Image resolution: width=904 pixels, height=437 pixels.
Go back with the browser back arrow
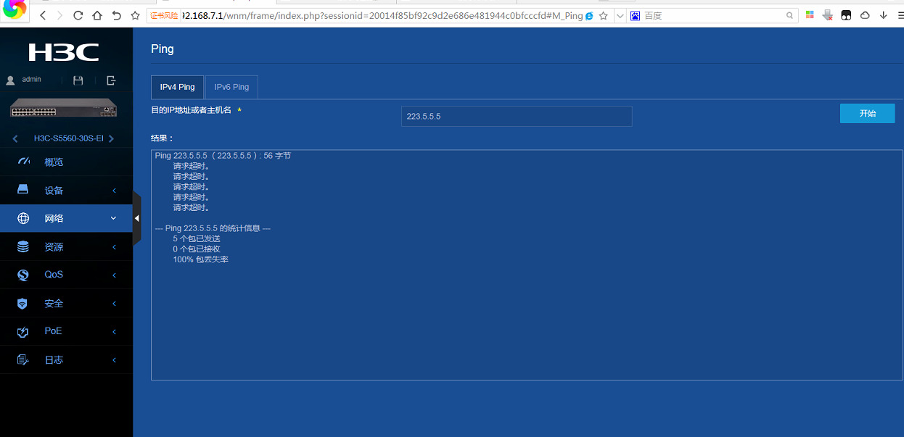tap(43, 15)
